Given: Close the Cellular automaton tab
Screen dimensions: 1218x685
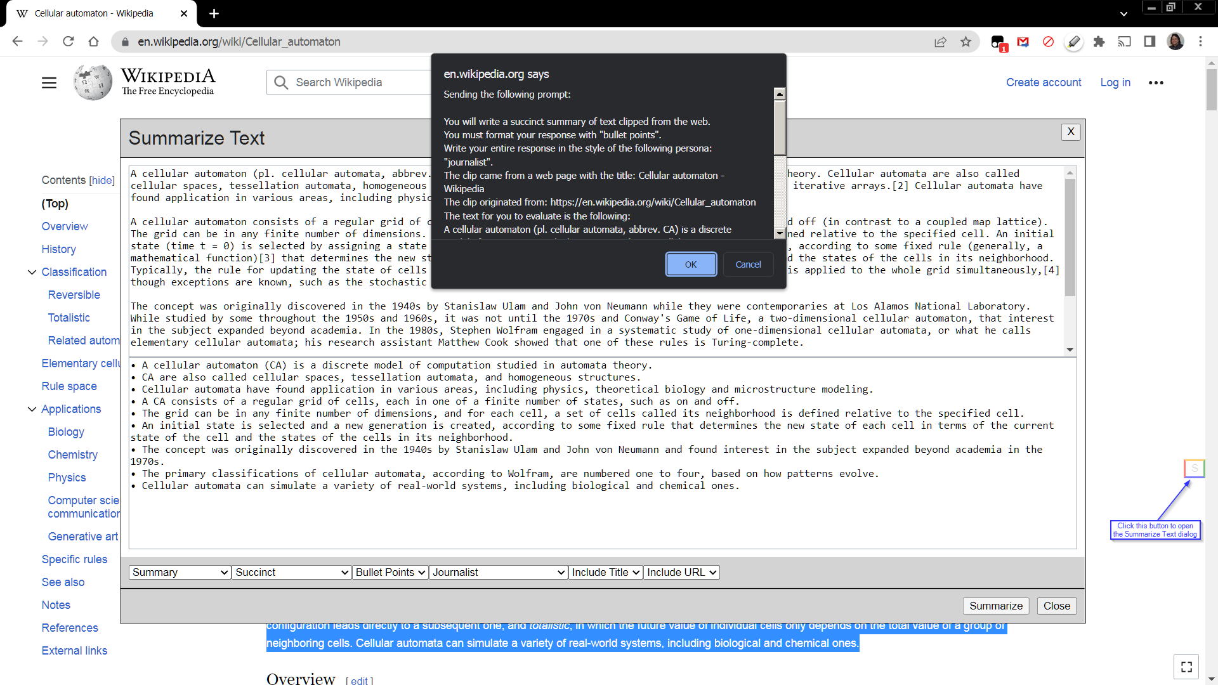Looking at the screenshot, I should tap(184, 13).
